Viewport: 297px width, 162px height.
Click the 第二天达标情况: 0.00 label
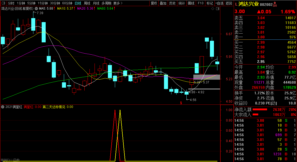click(58, 107)
